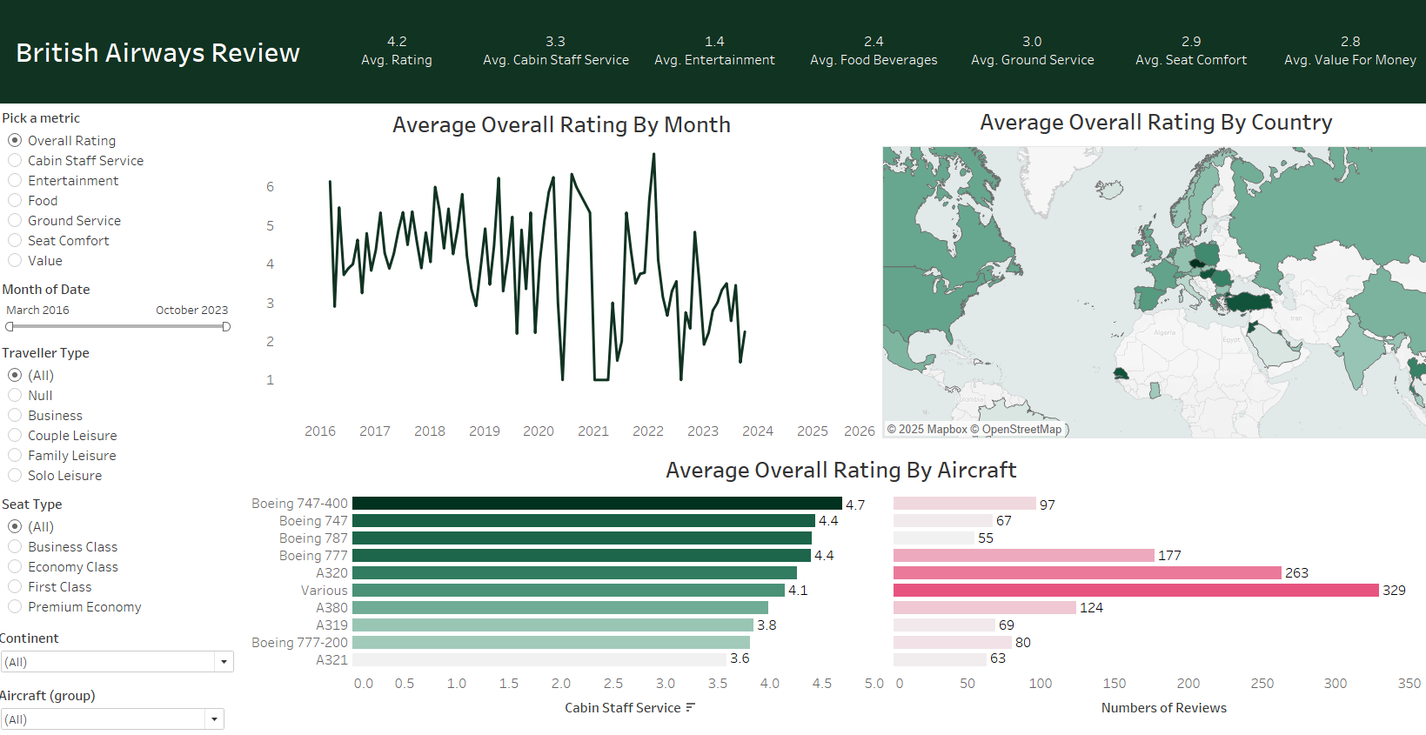This screenshot has width=1426, height=735.
Task: Choose Couple Leisure traveller type
Action: pos(15,436)
